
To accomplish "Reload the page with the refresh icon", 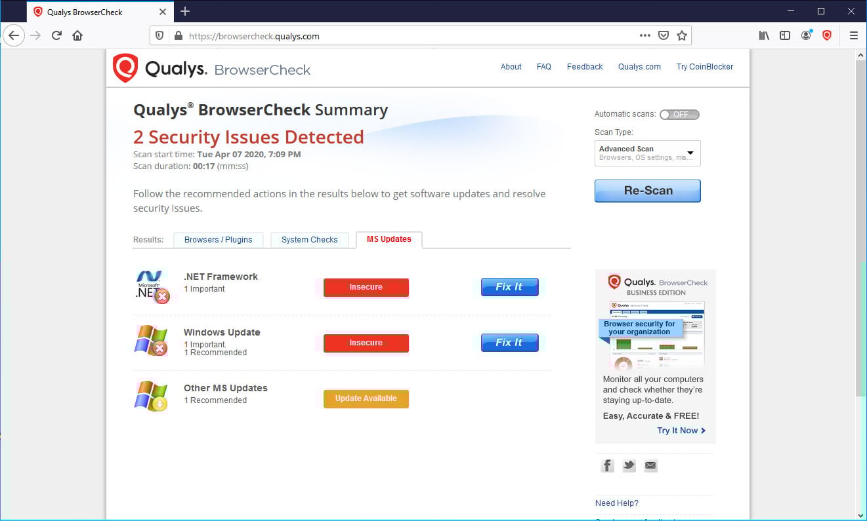I will 57,35.
